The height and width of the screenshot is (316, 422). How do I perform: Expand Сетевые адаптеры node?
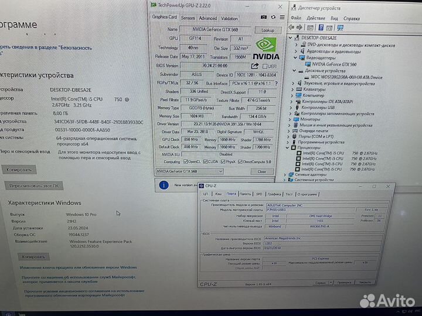tap(285, 174)
